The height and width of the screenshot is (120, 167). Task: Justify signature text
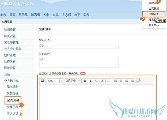point(132,81)
